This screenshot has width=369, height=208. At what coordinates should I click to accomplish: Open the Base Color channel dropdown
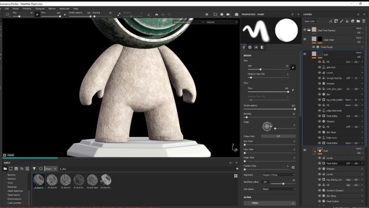pos(311,21)
